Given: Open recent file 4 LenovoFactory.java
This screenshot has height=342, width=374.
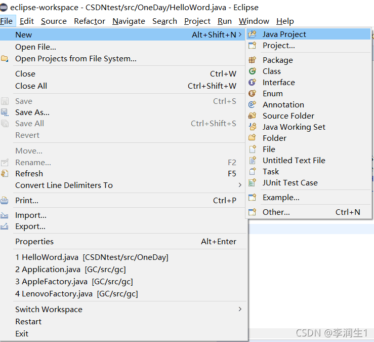Looking at the screenshot, I should tap(124, 294).
